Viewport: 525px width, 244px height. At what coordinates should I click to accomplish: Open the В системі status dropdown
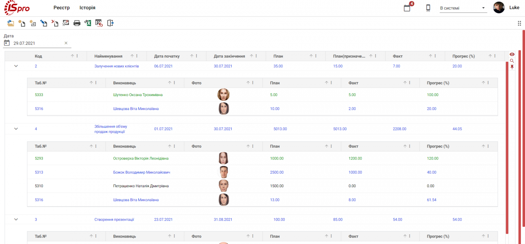[x=463, y=8]
